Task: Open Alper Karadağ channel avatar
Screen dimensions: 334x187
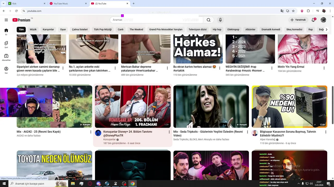Action: click(255, 133)
